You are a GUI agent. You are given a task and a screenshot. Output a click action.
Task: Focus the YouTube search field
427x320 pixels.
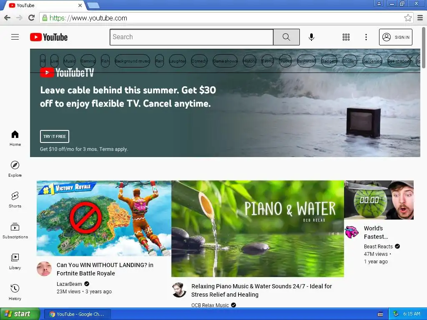[191, 37]
